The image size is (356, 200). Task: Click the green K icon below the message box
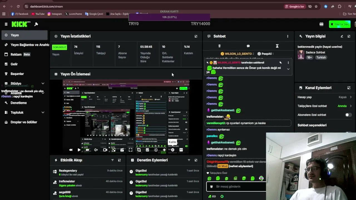point(222,196)
